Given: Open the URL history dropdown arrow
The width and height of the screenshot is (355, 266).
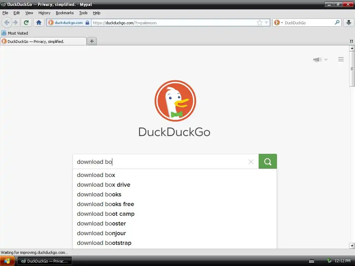Looking at the screenshot, I should (267, 23).
